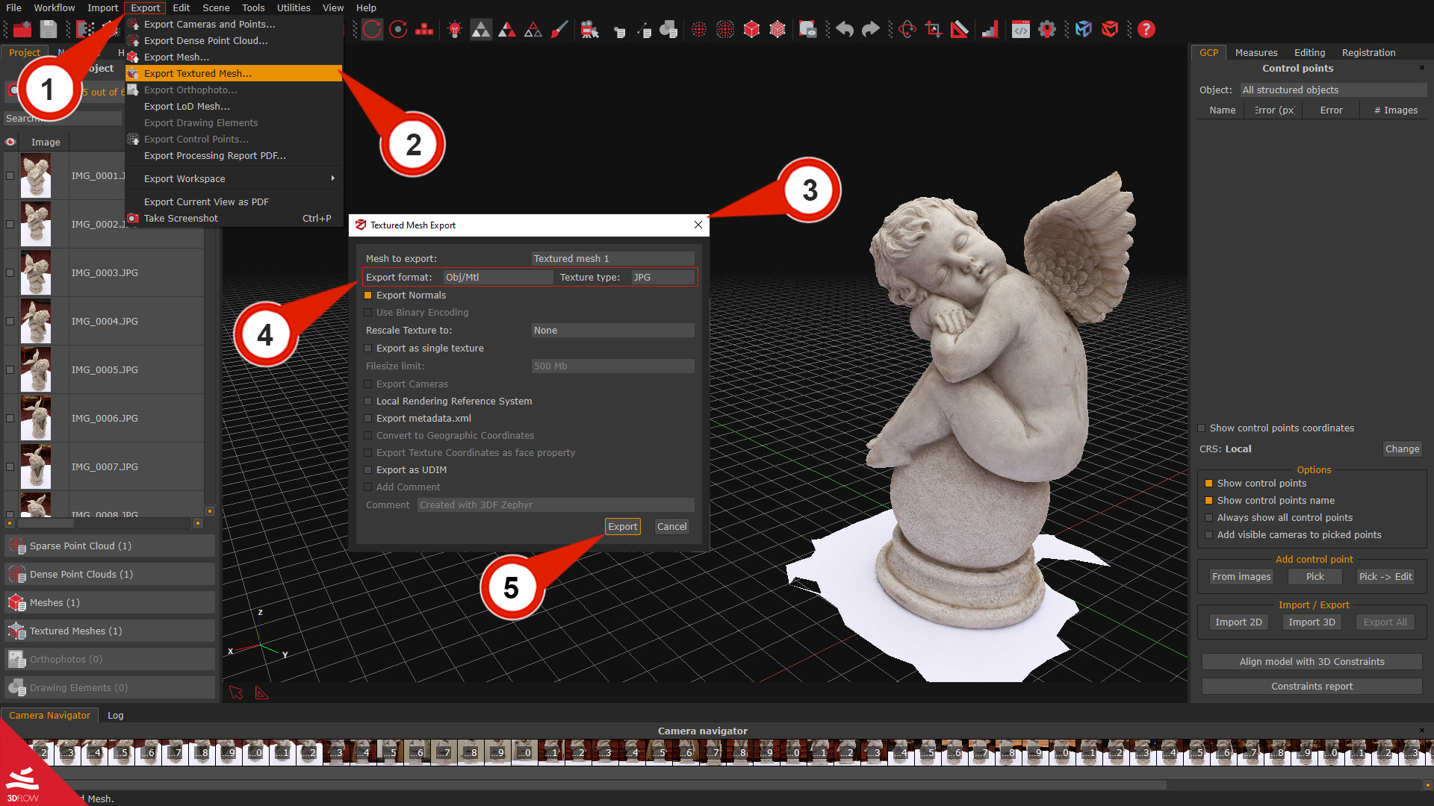1434x806 pixels.
Task: Toggle Show control points name
Action: click(1209, 500)
